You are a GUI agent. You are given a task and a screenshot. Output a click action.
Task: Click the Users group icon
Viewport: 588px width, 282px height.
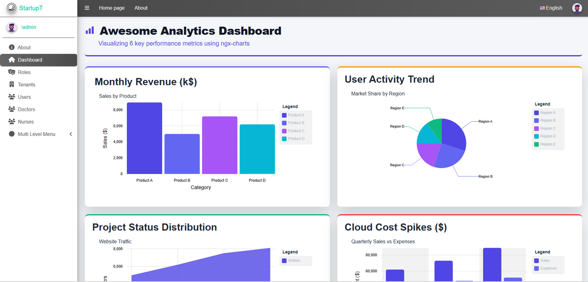(11, 97)
